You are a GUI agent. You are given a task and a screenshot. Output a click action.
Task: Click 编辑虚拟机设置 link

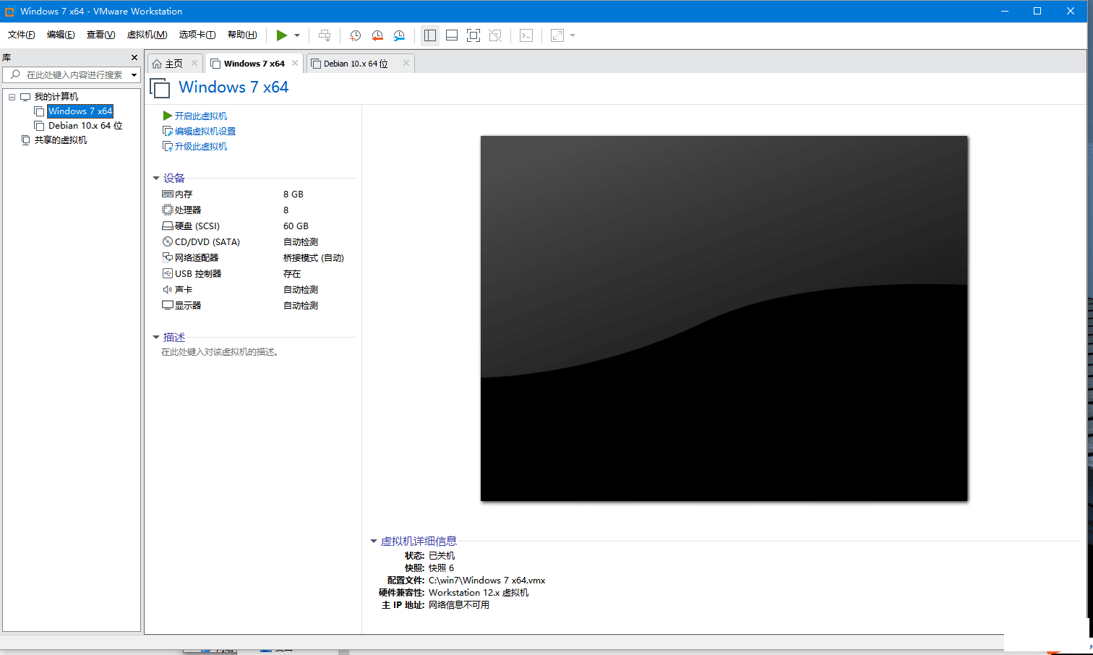coord(205,132)
